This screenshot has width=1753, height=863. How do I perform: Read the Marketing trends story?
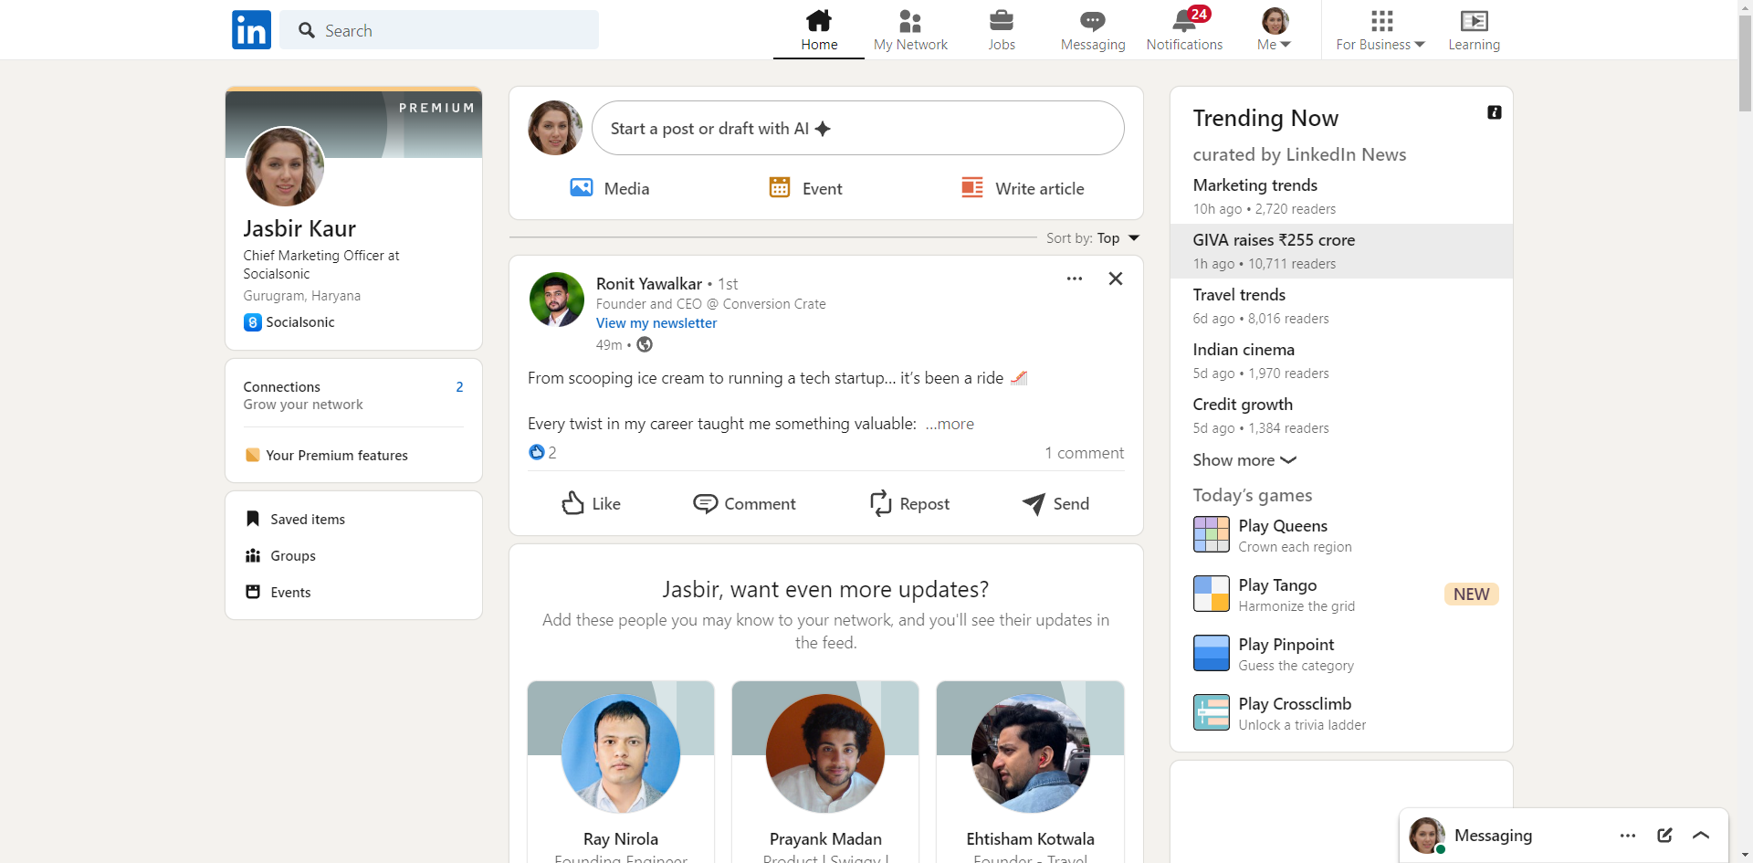pyautogui.click(x=1341, y=196)
